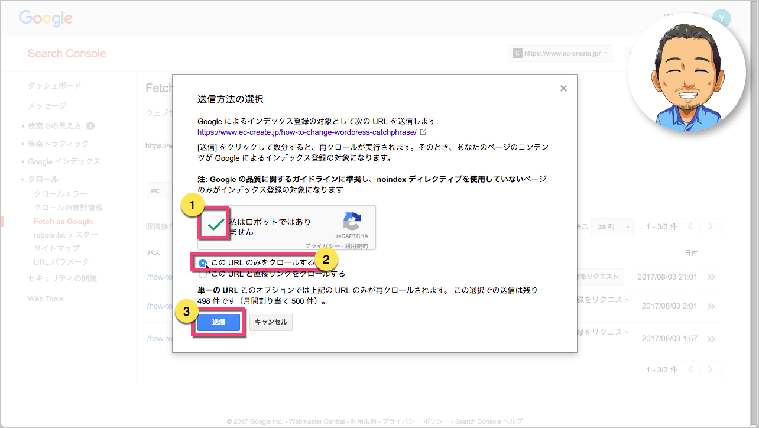Open the reCAPTCHA 利用規約 link

point(358,246)
